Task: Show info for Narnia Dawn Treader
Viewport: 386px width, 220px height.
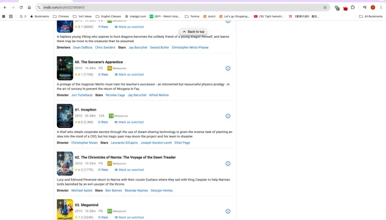Action: pos(228,164)
